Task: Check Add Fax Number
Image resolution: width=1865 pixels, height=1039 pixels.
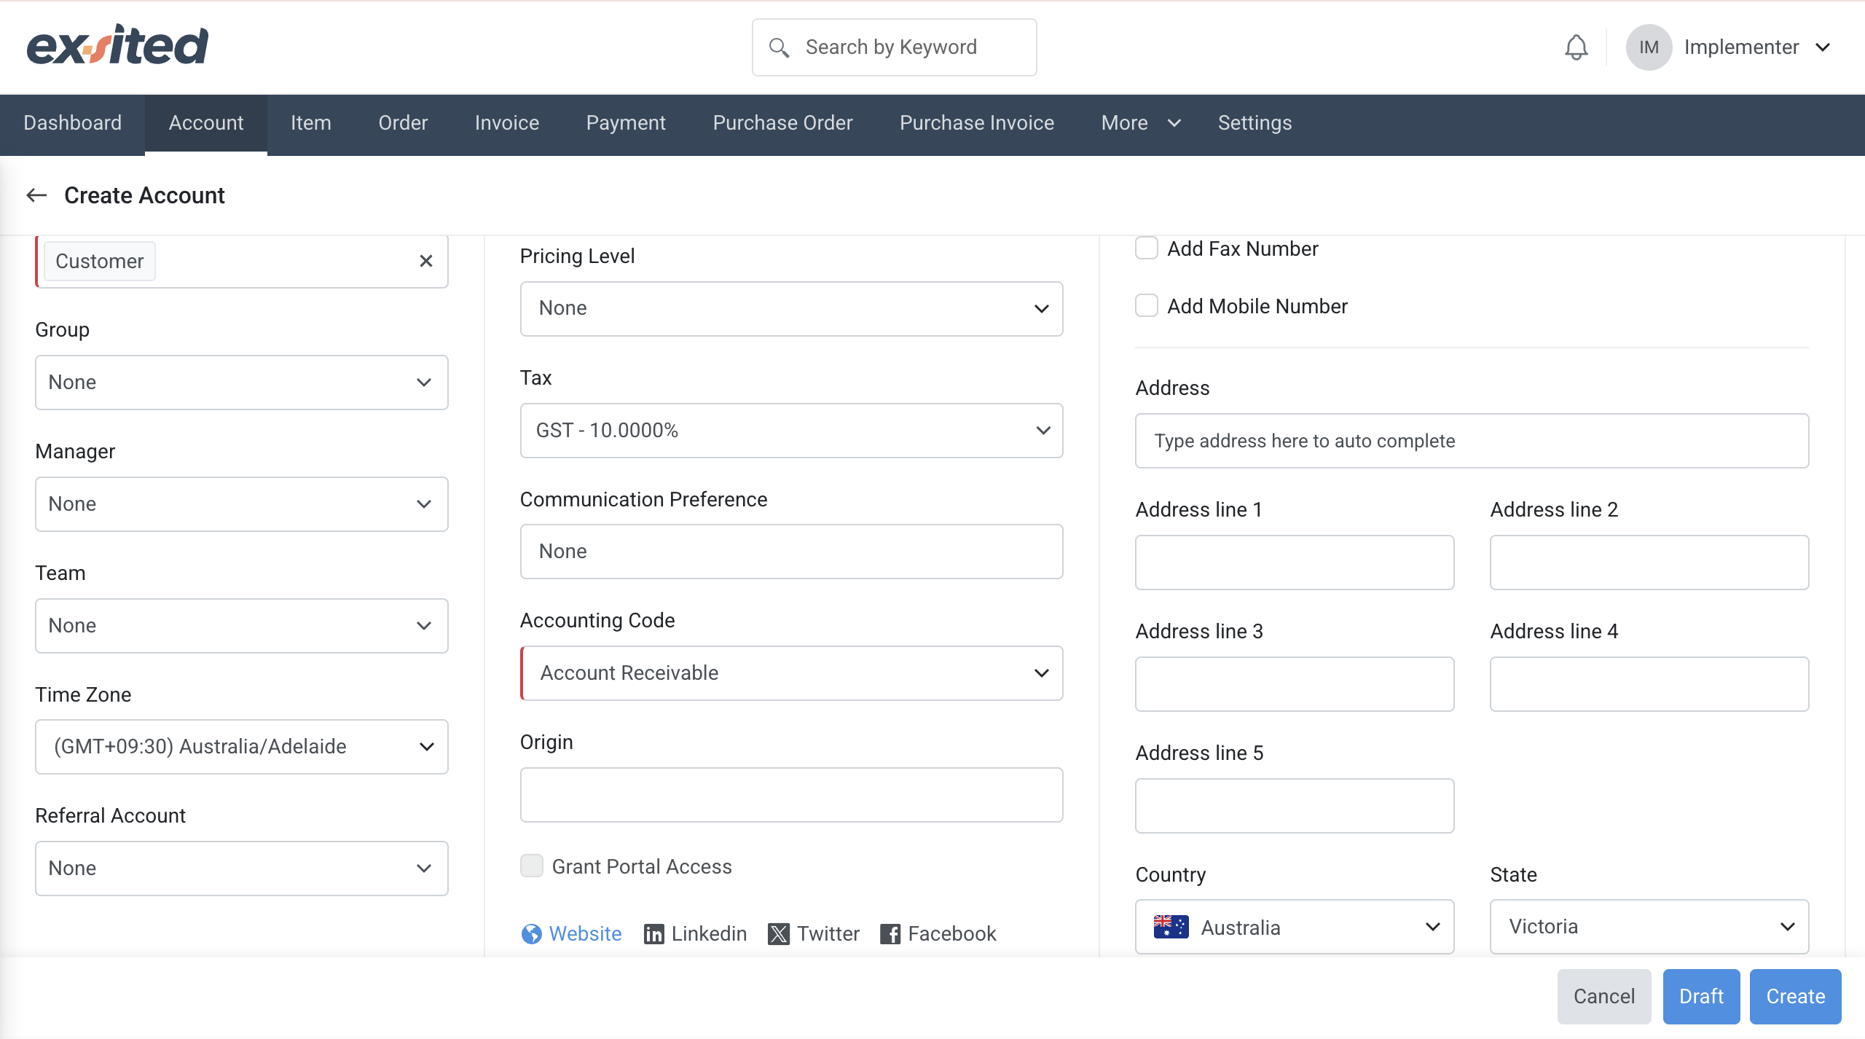Action: (x=1147, y=248)
